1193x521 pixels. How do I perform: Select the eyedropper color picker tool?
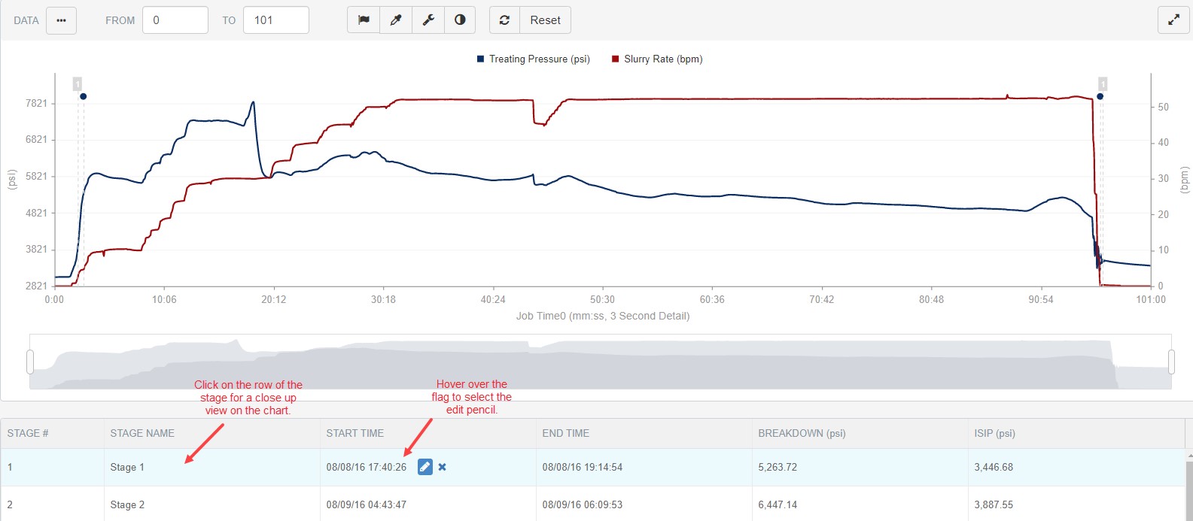pos(396,20)
